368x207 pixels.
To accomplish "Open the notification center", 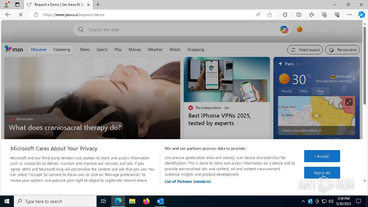I will coord(359,201).
